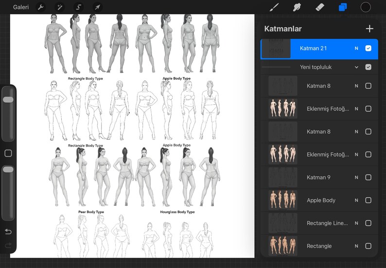386x268 pixels.
Task: Select the Yeni topluluk group name
Action: tap(316, 67)
